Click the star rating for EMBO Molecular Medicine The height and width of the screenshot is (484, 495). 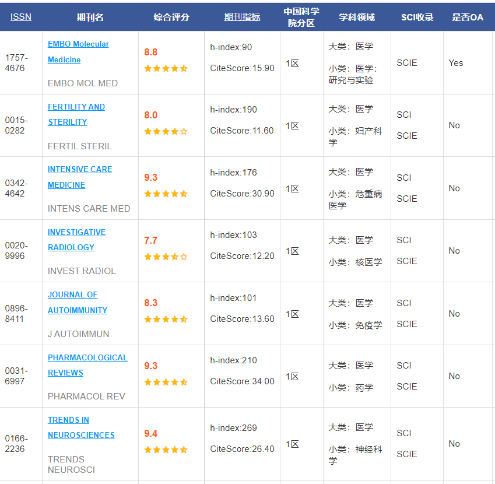coord(166,68)
